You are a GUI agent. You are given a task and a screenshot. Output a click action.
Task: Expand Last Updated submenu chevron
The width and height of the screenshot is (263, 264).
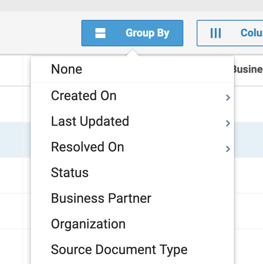point(228,123)
